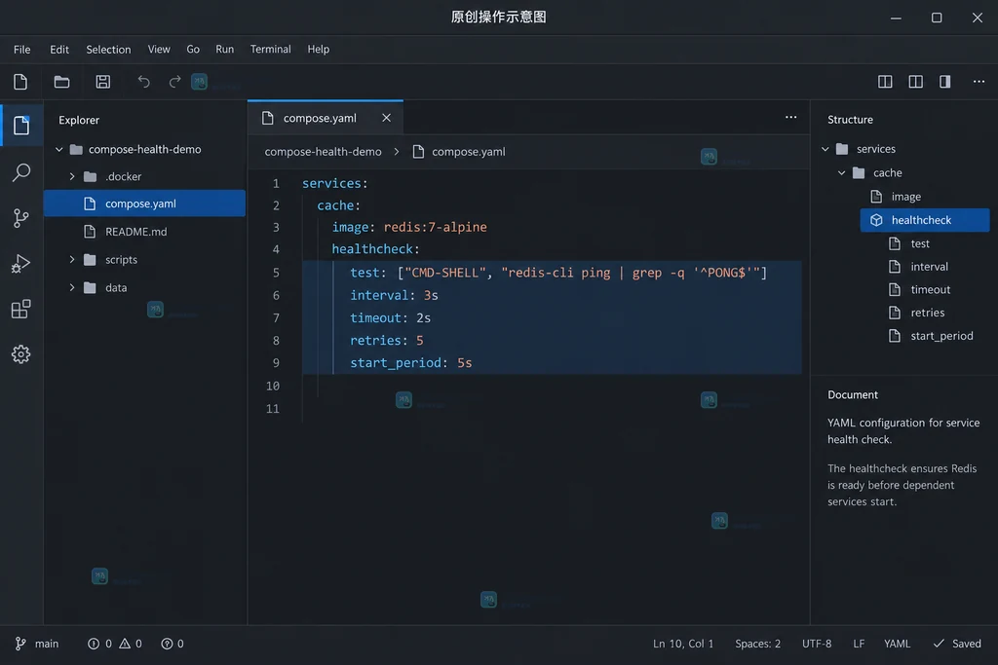Open the Settings gear icon
998x665 pixels.
click(x=21, y=354)
